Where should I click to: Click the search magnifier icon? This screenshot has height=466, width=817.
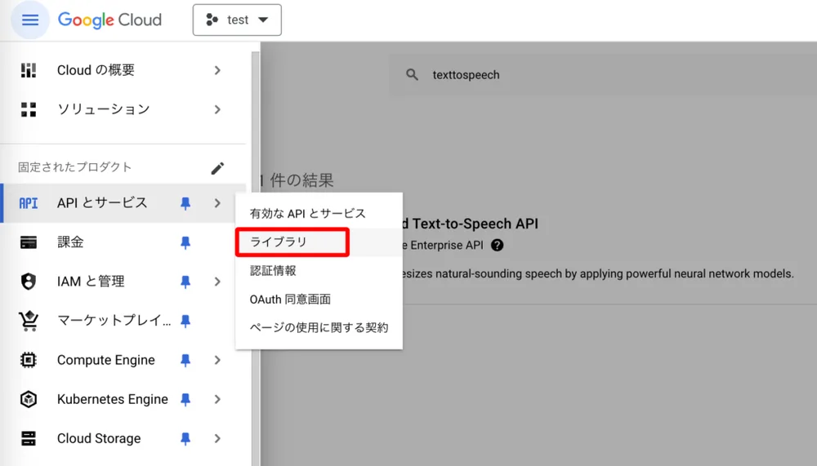coord(412,74)
